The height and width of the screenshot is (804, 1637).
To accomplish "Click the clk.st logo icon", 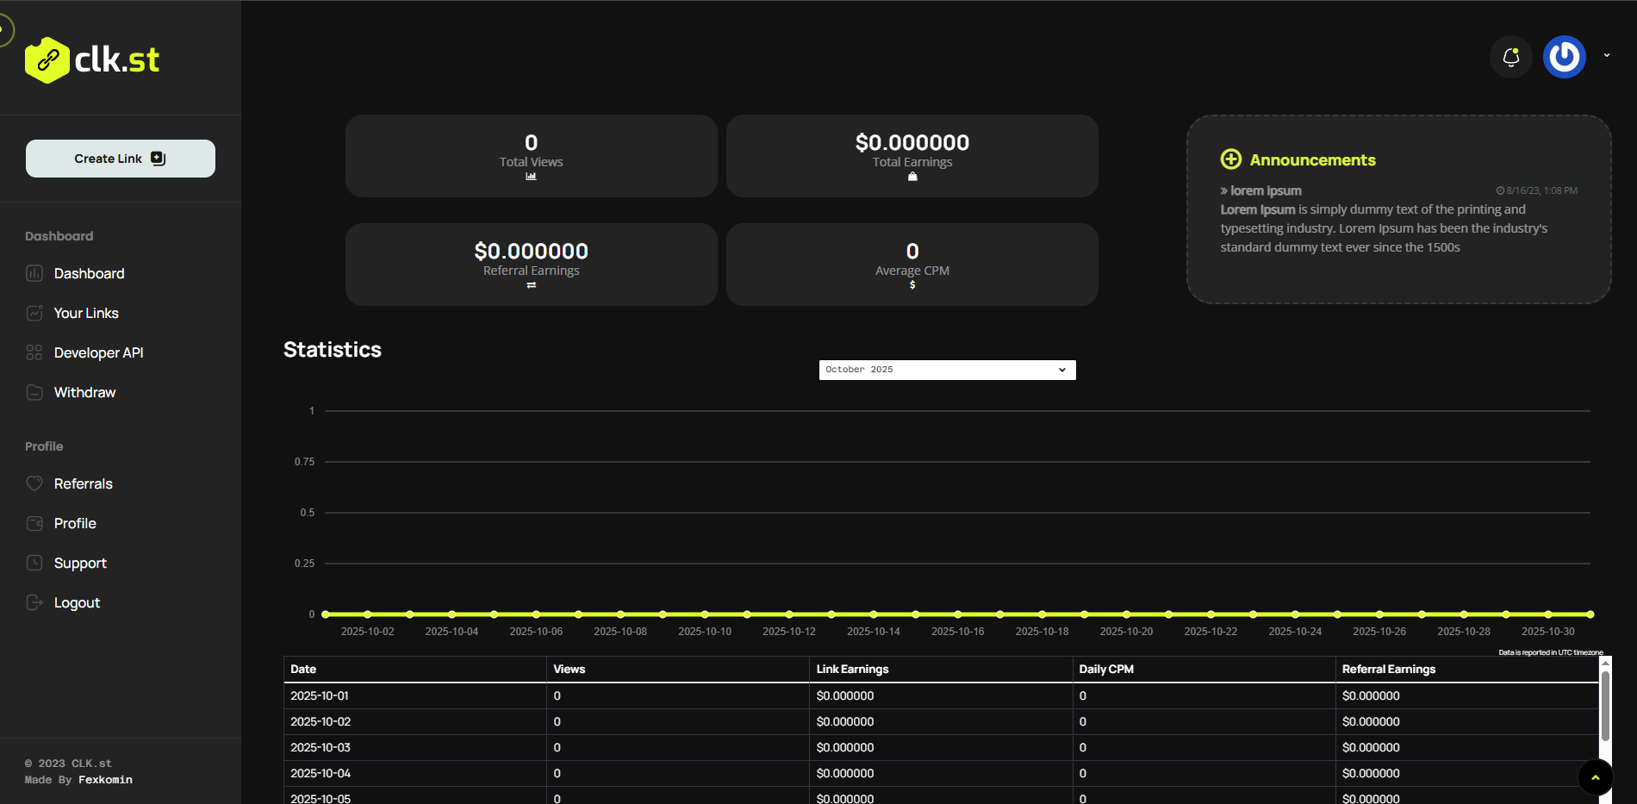I will pos(47,60).
